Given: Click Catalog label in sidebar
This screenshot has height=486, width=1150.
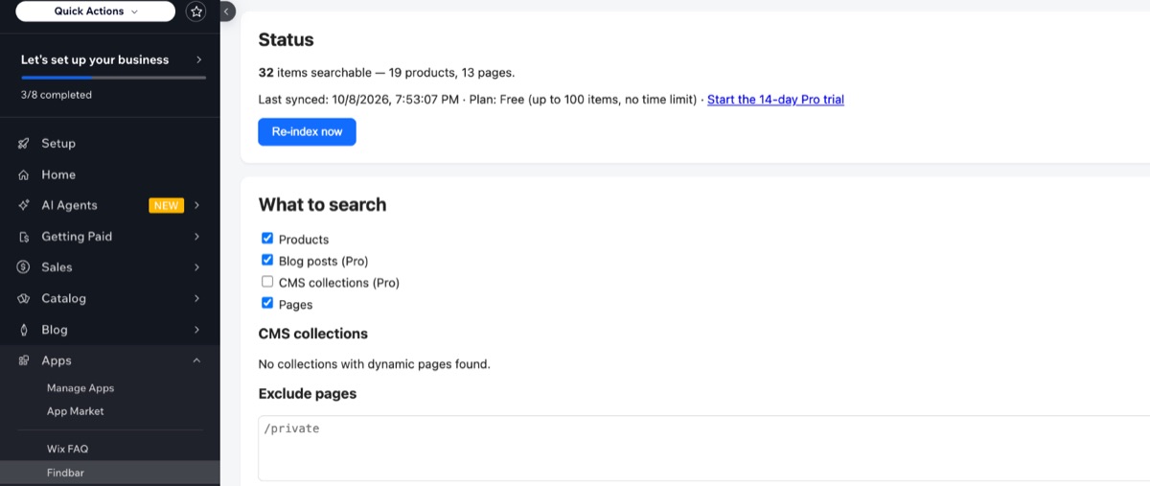Looking at the screenshot, I should [63, 298].
